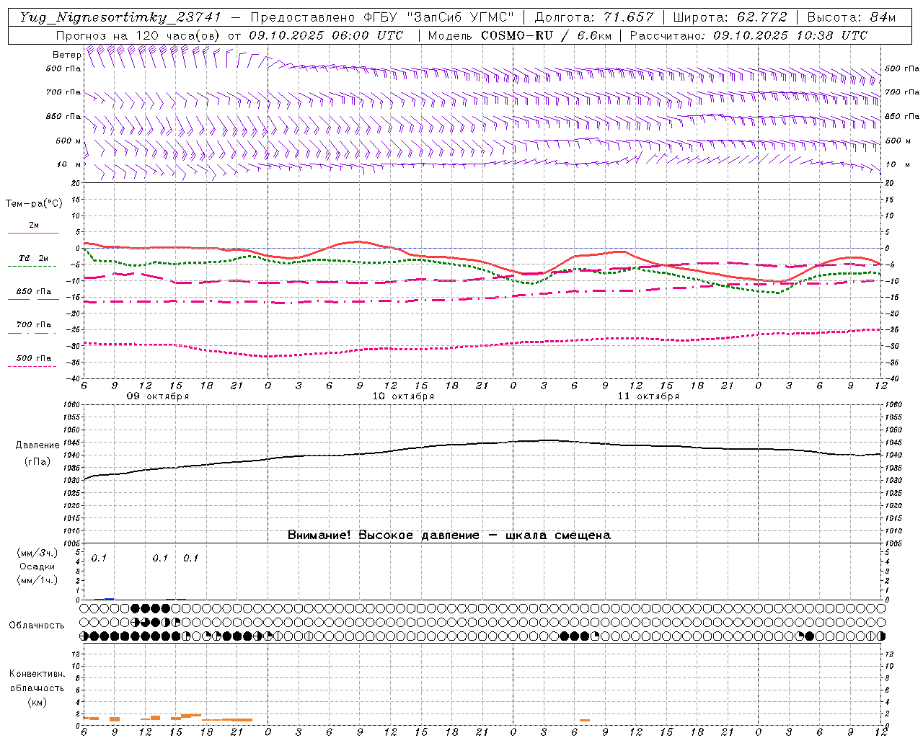Screen dimensions: 923x738
Task: Click the station title Yug_Nignesortimky_23741
Action: 120,17
